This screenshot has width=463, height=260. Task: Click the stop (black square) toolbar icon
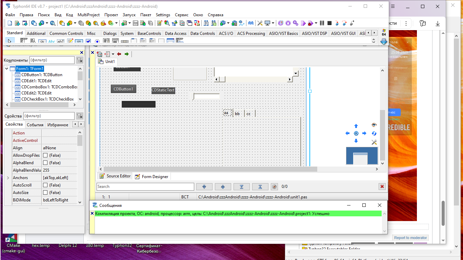(x=329, y=23)
